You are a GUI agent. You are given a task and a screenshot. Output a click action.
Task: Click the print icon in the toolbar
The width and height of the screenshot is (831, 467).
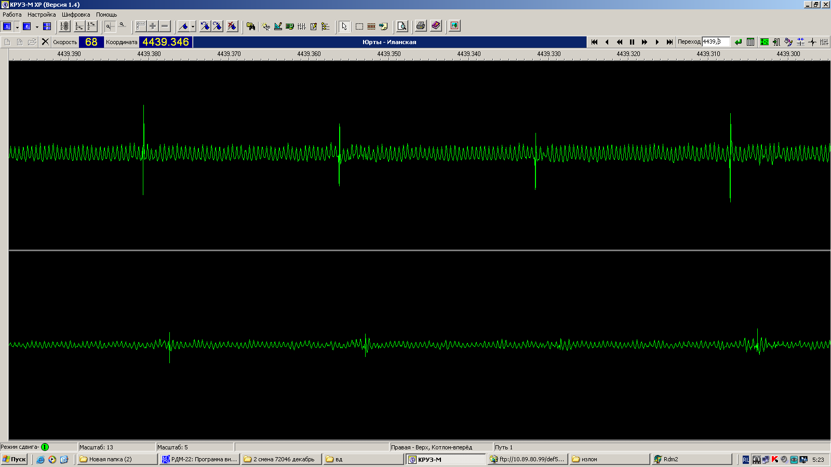click(x=421, y=26)
